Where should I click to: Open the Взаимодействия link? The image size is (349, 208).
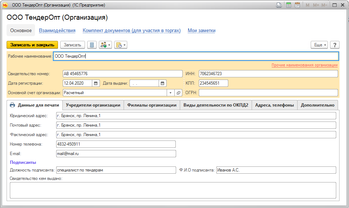[57, 31]
